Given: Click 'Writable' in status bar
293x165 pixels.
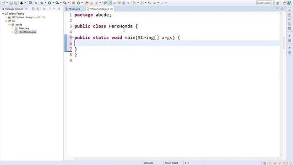Looking at the screenshot, I should tap(148, 163).
